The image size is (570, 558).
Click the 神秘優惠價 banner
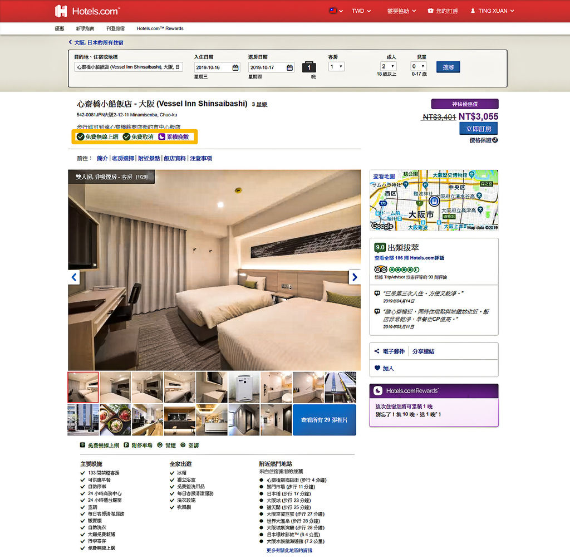(465, 104)
